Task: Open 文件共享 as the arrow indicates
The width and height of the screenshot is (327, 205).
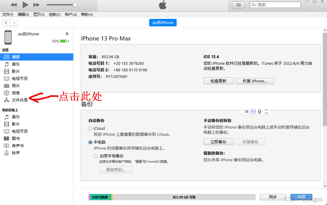Action: (19, 100)
